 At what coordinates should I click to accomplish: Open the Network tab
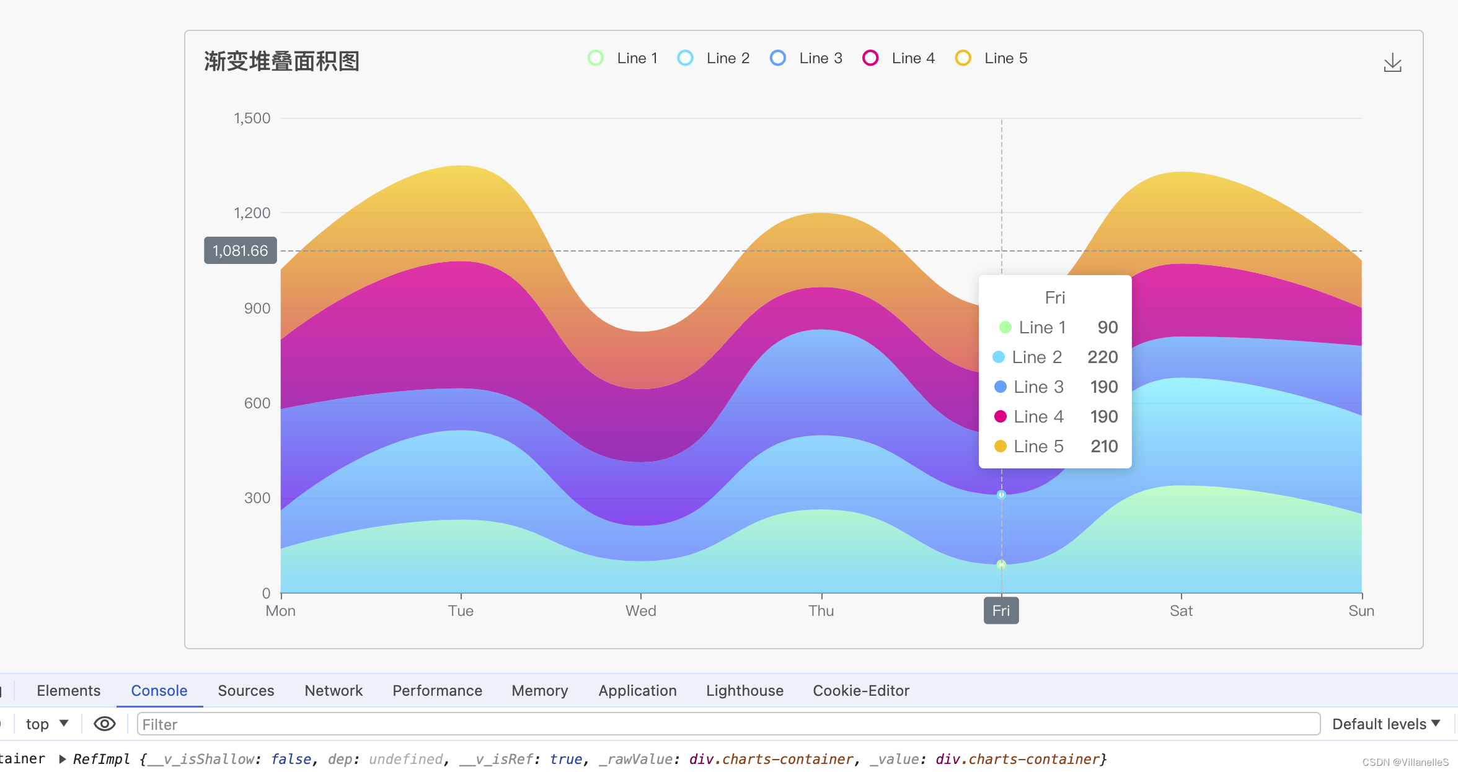pyautogui.click(x=334, y=690)
